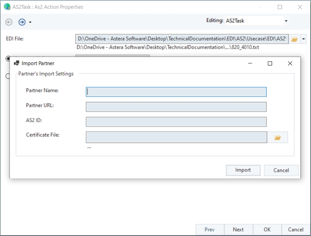Close the Import Partner dialog window
This screenshot has width=311, height=236.
(x=290, y=63)
